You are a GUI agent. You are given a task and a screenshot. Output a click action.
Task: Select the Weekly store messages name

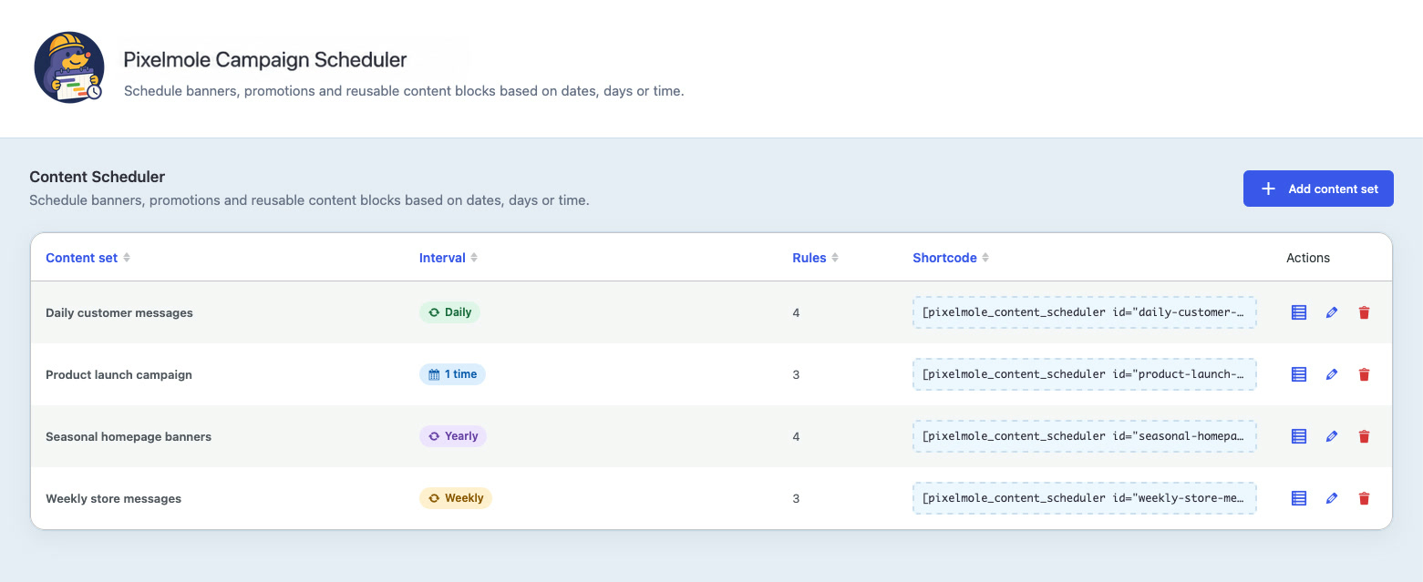[113, 498]
